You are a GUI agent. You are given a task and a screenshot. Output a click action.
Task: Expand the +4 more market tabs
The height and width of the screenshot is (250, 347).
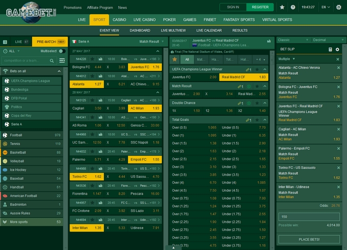[261, 59]
